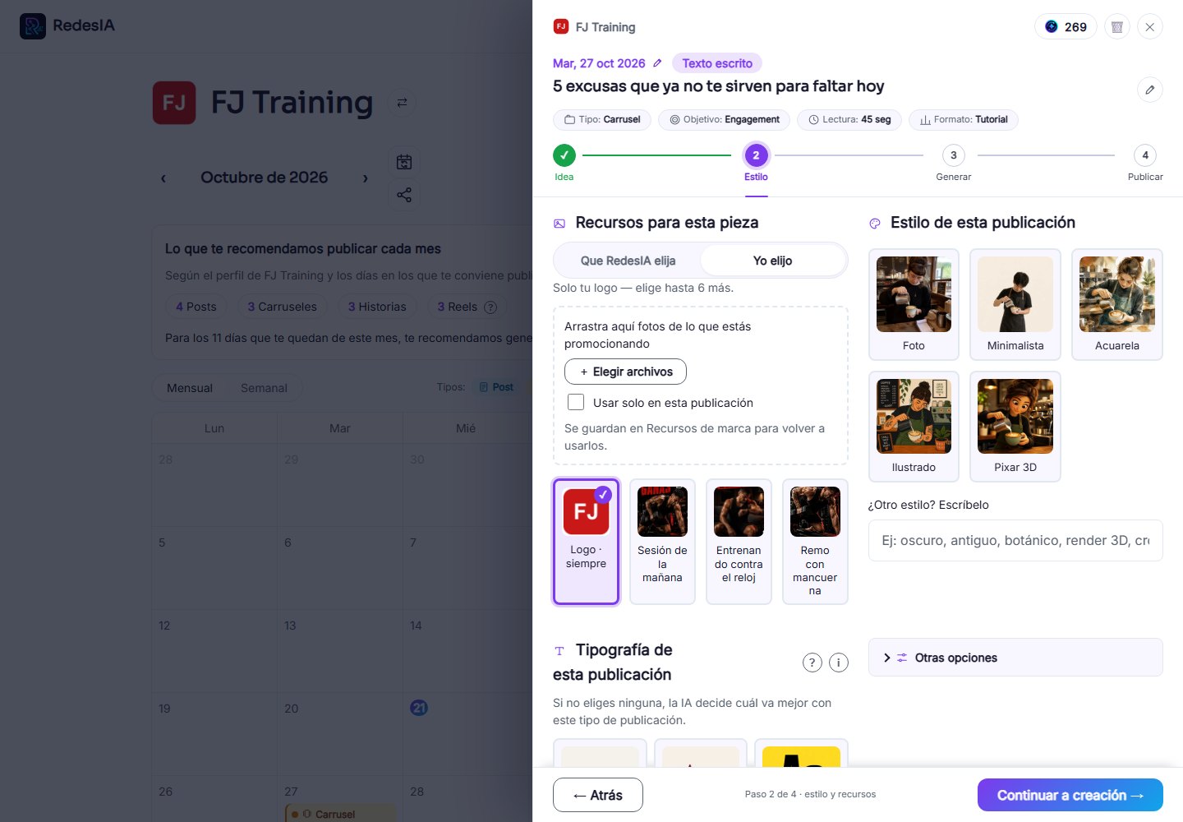Switch to 'Que RedesIA elija' option
This screenshot has height=822, width=1183.
[x=628, y=261]
